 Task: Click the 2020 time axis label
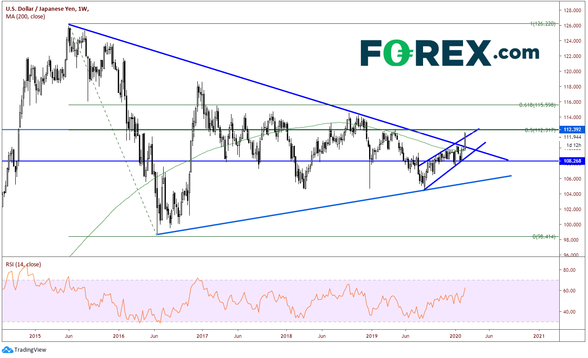455,336
